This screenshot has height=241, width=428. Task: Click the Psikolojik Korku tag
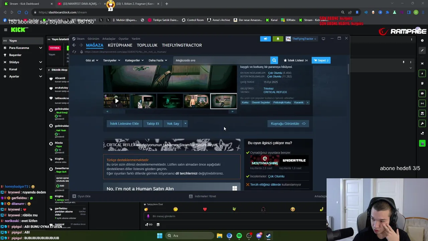click(x=282, y=102)
